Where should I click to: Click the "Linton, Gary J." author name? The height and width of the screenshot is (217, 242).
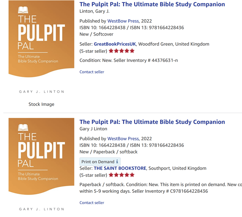coord(94,11)
